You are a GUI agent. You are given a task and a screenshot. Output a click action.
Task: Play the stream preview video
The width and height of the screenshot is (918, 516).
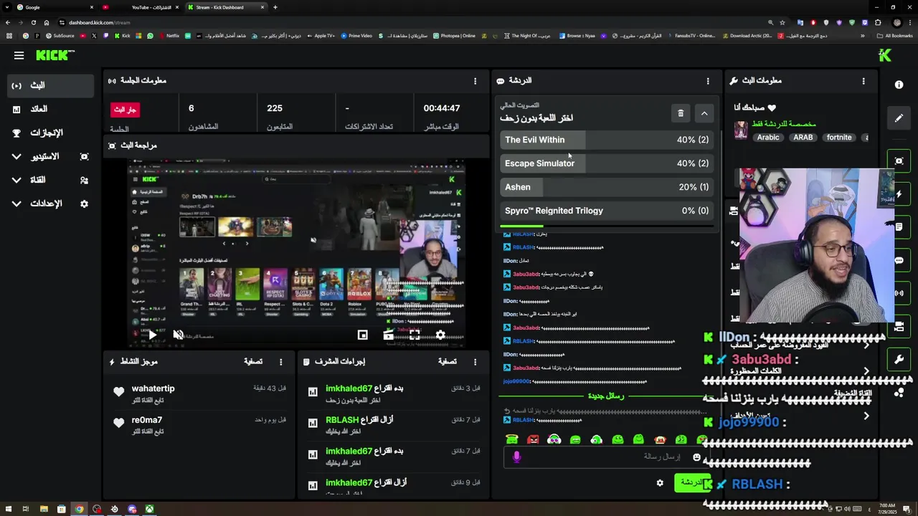(152, 335)
